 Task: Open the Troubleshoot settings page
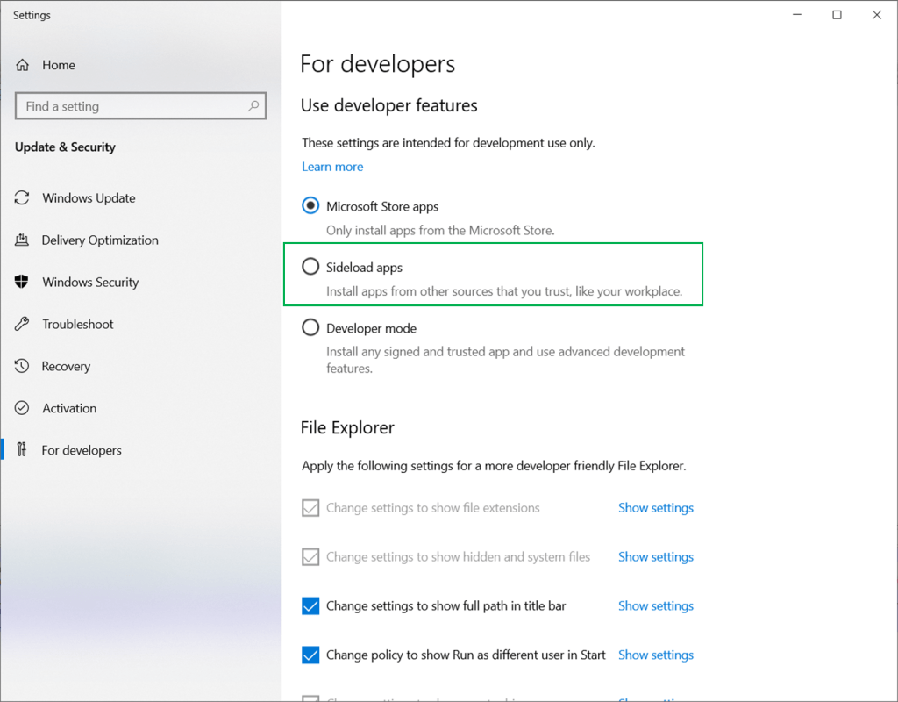pyautogui.click(x=78, y=325)
